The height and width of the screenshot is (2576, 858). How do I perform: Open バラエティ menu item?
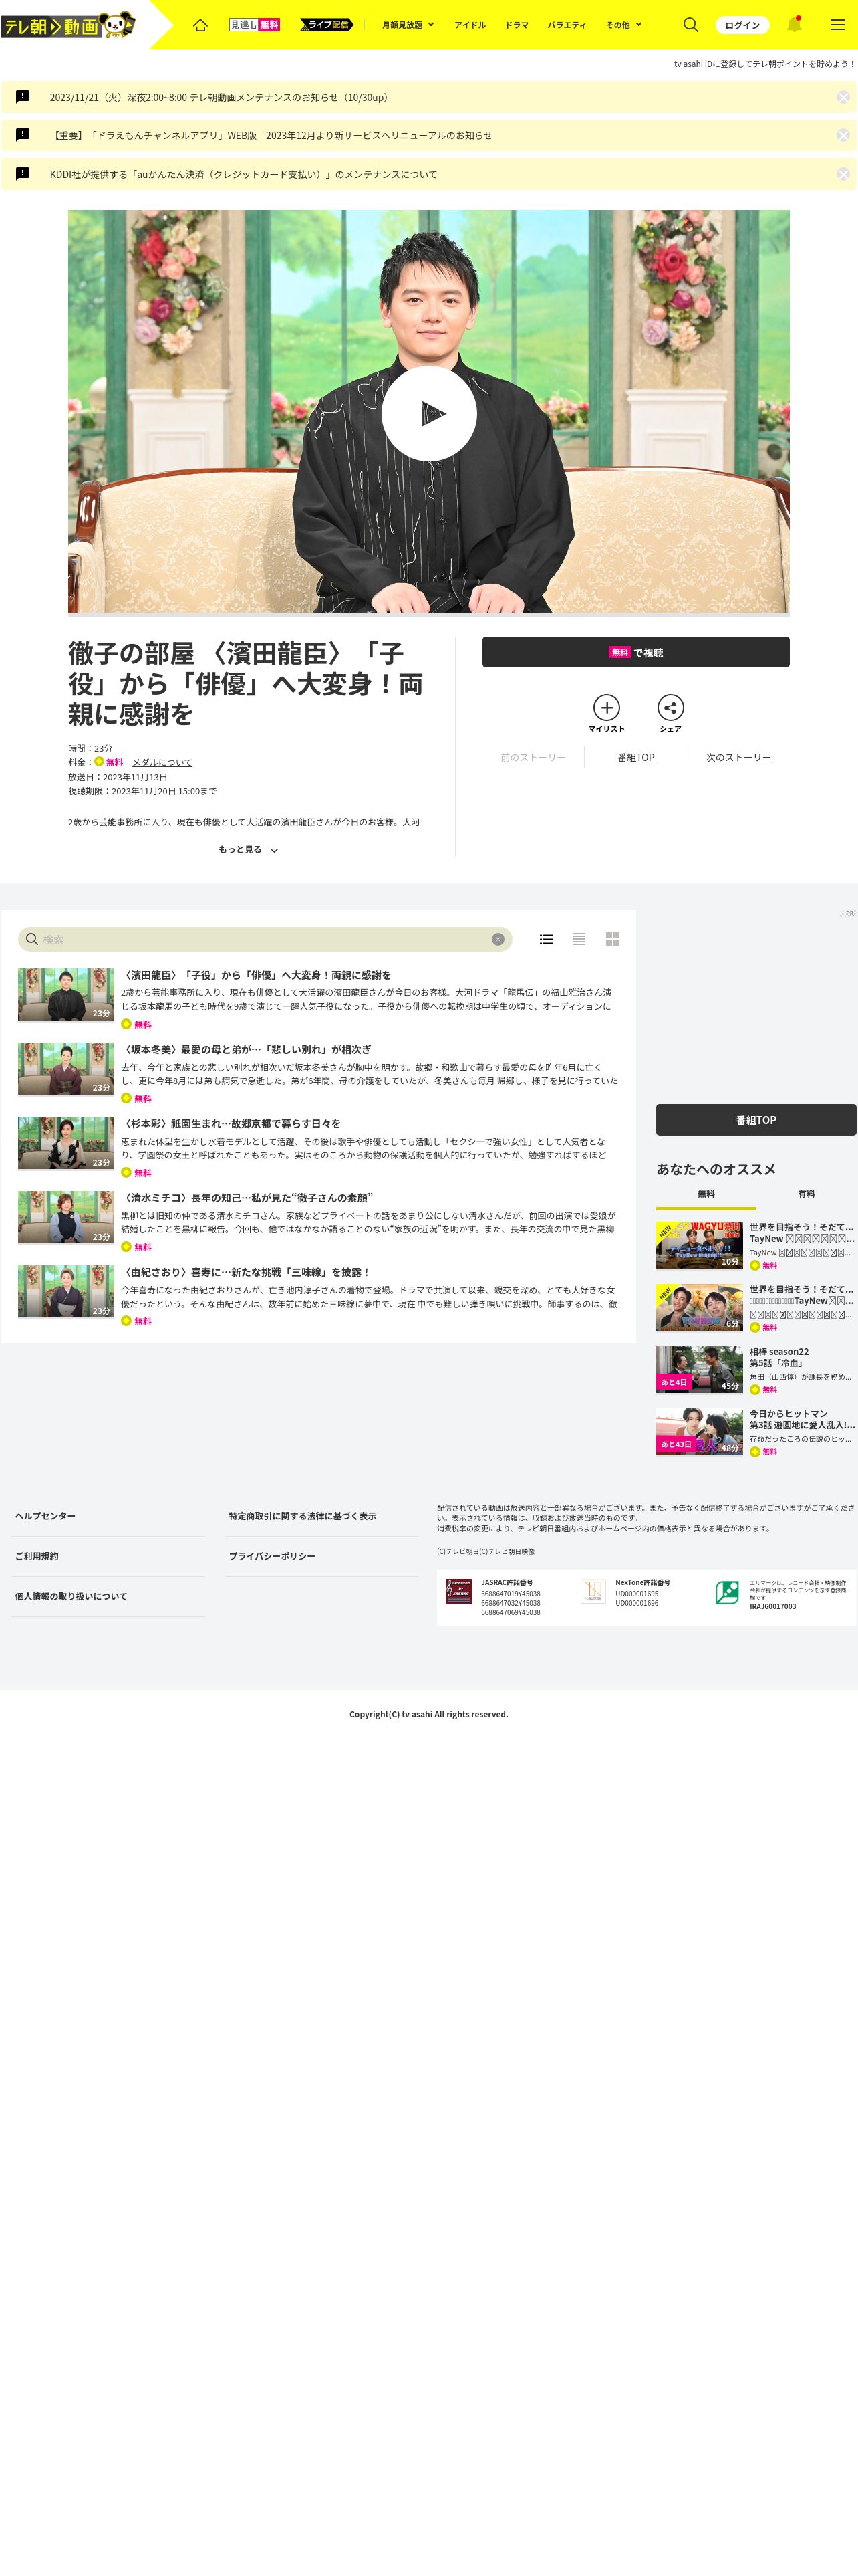pyautogui.click(x=567, y=25)
